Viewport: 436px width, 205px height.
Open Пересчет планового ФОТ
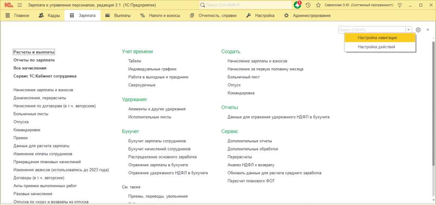click(x=251, y=181)
